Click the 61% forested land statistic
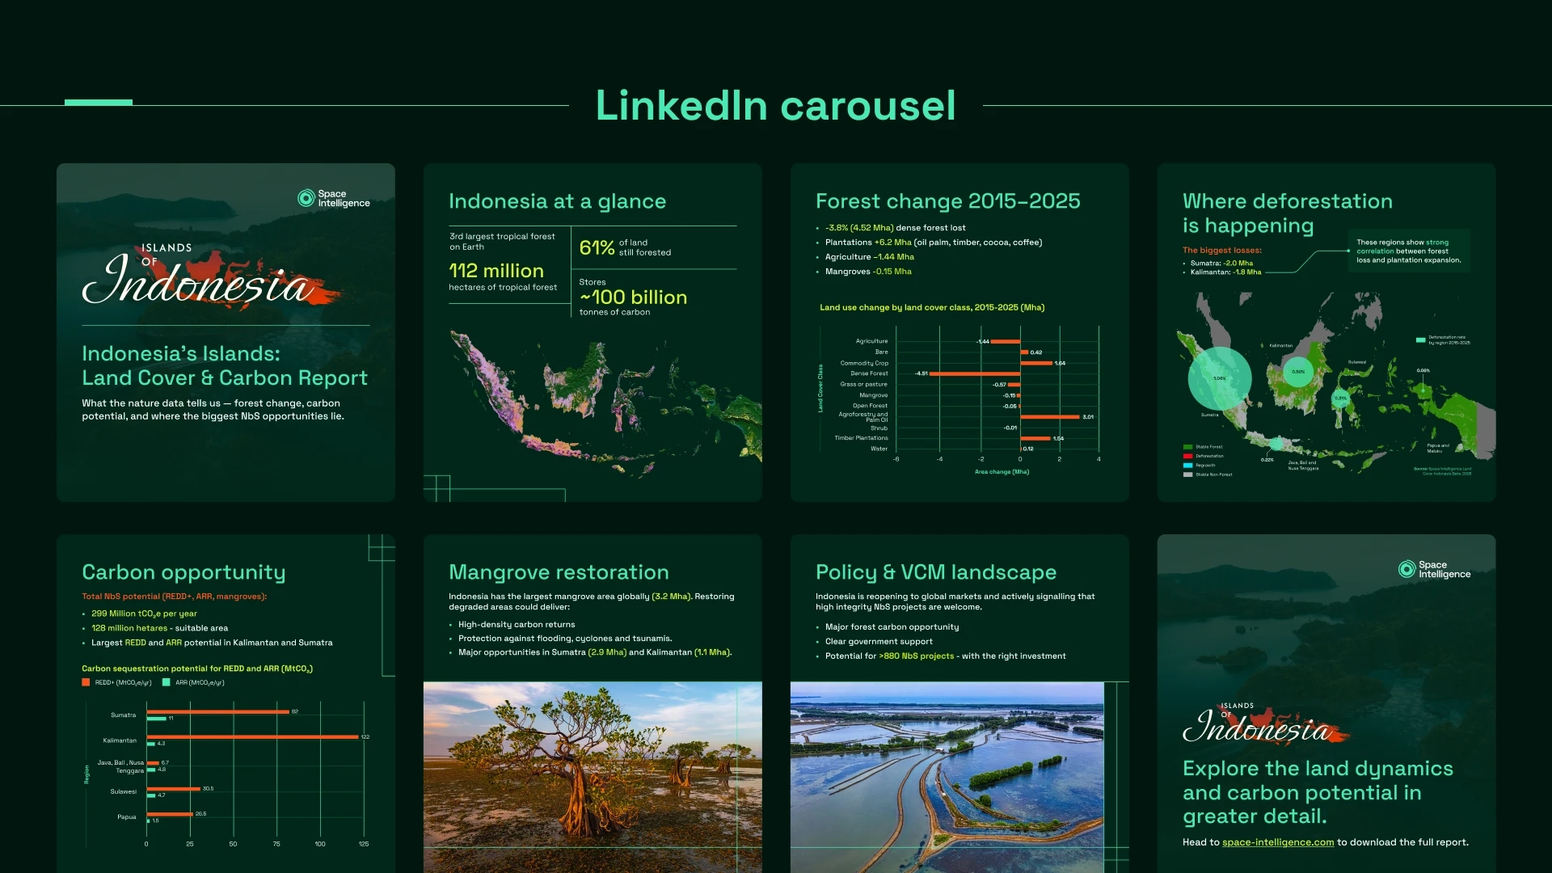Image resolution: width=1552 pixels, height=873 pixels. [x=597, y=247]
